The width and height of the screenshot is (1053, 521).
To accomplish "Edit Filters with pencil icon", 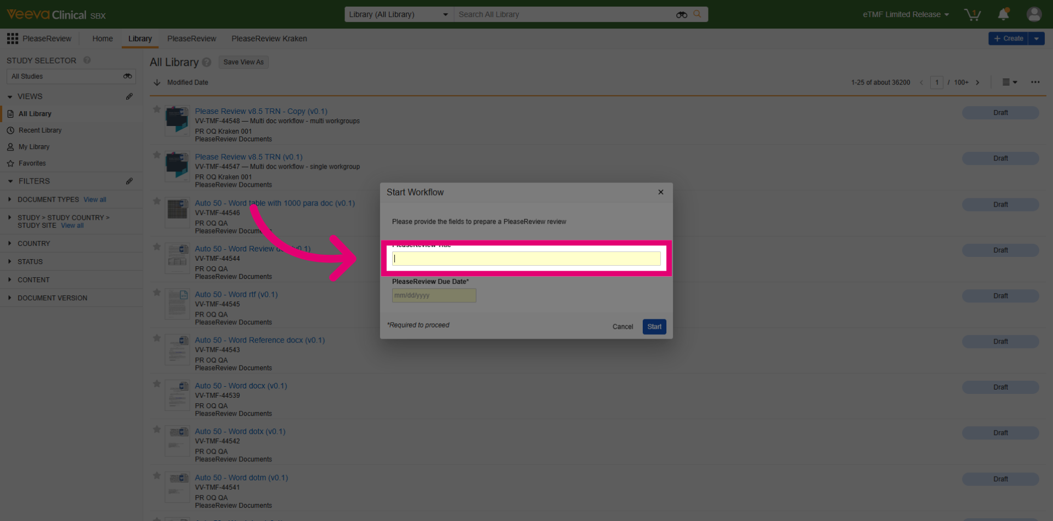I will (x=129, y=181).
